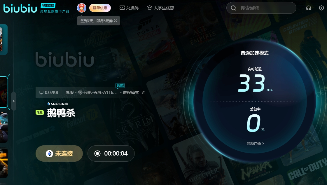Open the 兑换码 redeem code page
The width and height of the screenshot is (327, 185).
pyautogui.click(x=129, y=8)
